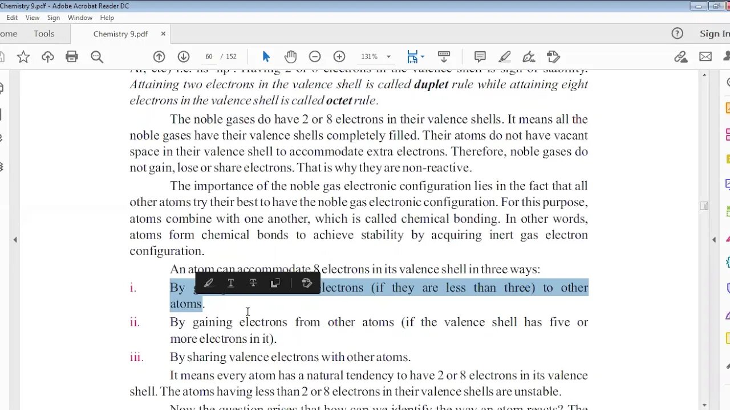
Task: Click the zoom percentage field 131%
Action: [369, 56]
